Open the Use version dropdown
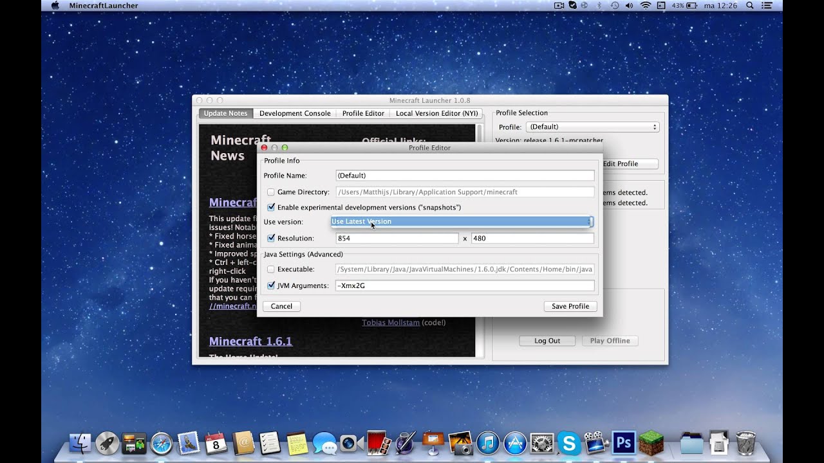The width and height of the screenshot is (824, 463). click(x=462, y=221)
